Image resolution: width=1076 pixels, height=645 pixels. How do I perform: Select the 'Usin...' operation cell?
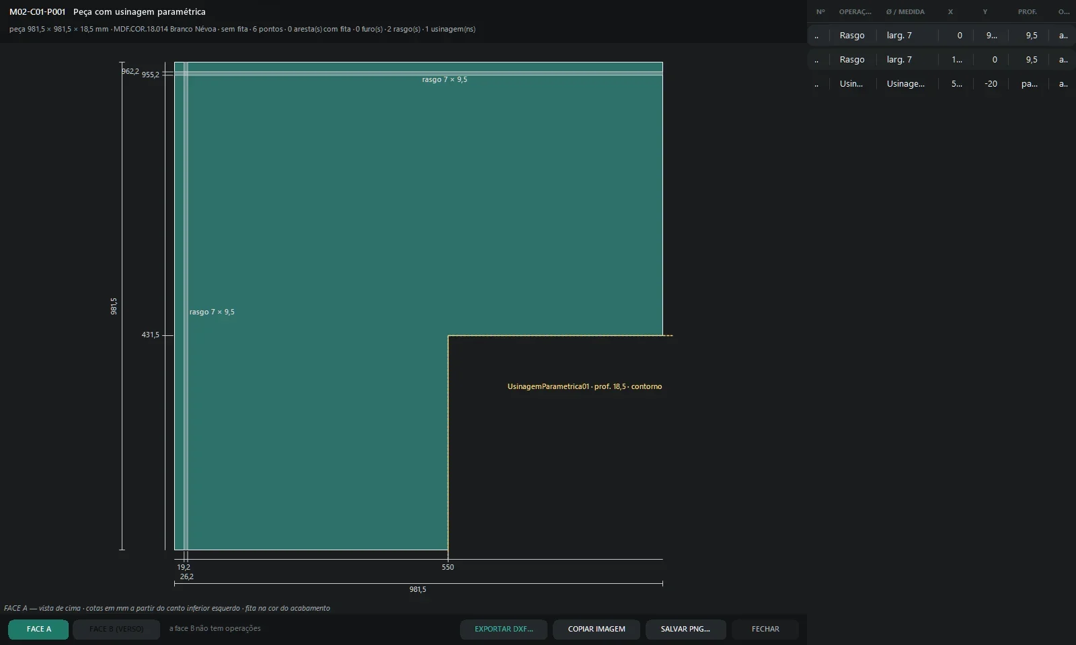[x=851, y=84]
